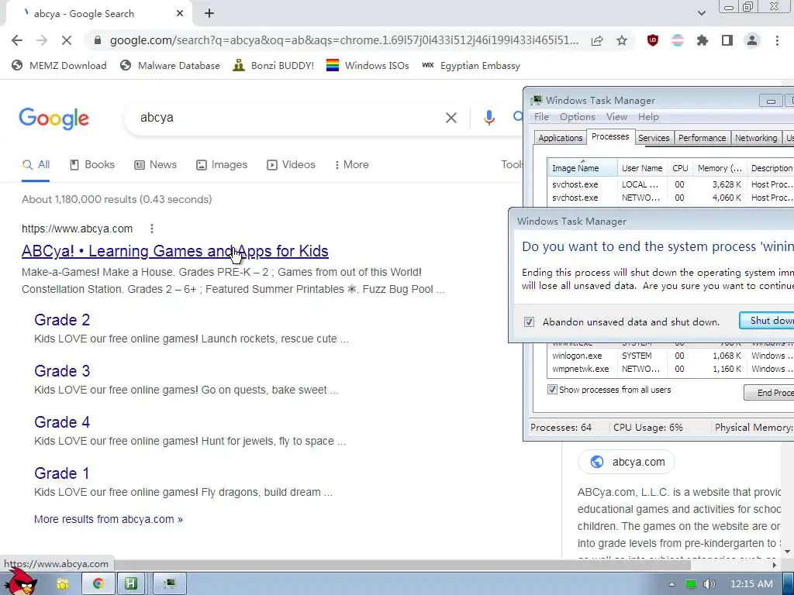The height and width of the screenshot is (595, 794).
Task: Open the Malware Database bookmark
Action: click(170, 65)
